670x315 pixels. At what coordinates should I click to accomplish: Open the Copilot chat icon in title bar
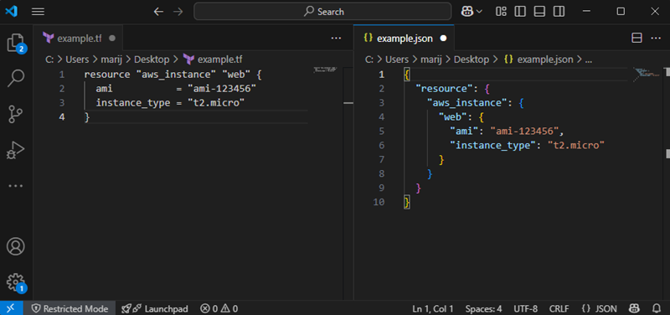tap(466, 12)
